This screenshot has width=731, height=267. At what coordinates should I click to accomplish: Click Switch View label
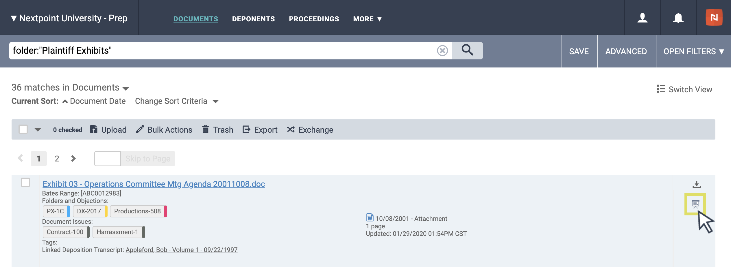[690, 89]
